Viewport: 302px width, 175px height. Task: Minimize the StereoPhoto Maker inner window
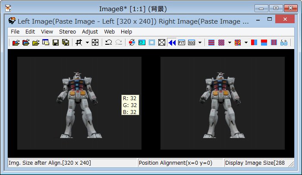[x=258, y=19]
